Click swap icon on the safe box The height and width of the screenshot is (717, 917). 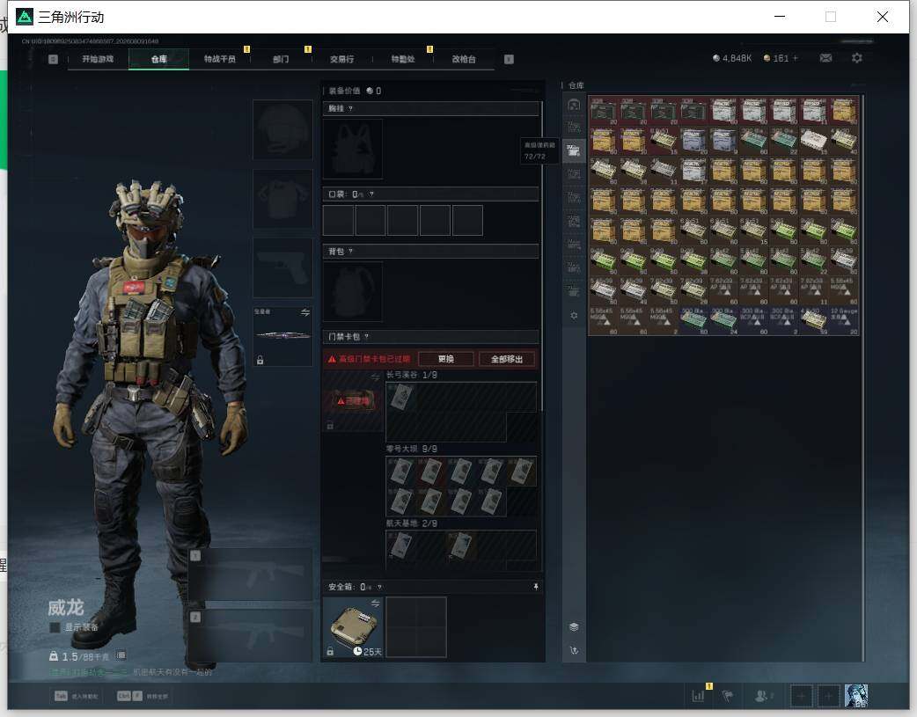[375, 603]
